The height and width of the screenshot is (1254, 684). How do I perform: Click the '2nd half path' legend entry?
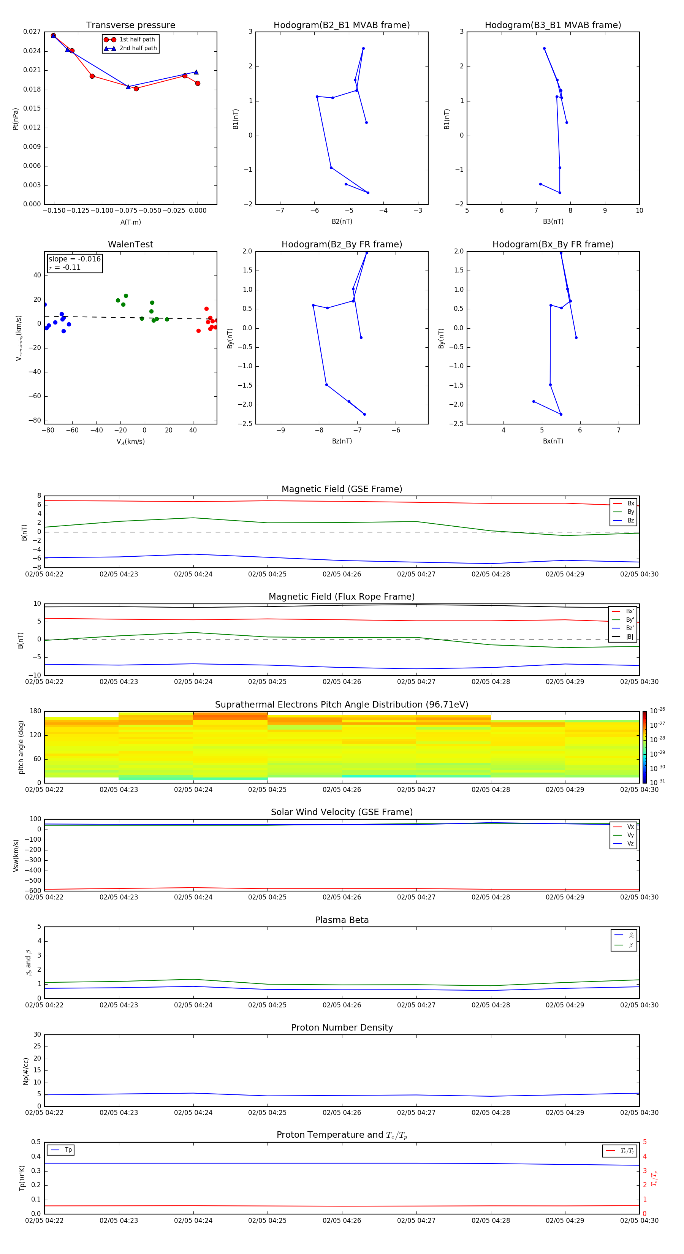(130, 48)
